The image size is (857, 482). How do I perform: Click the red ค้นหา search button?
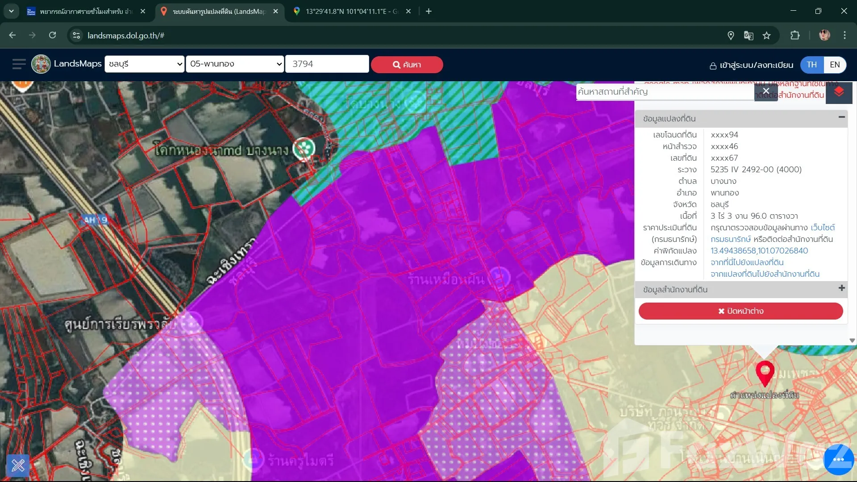tap(407, 65)
